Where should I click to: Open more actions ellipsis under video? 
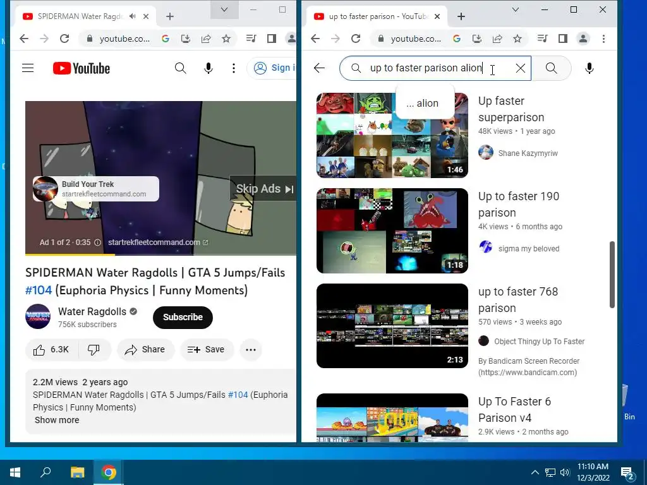point(251,350)
